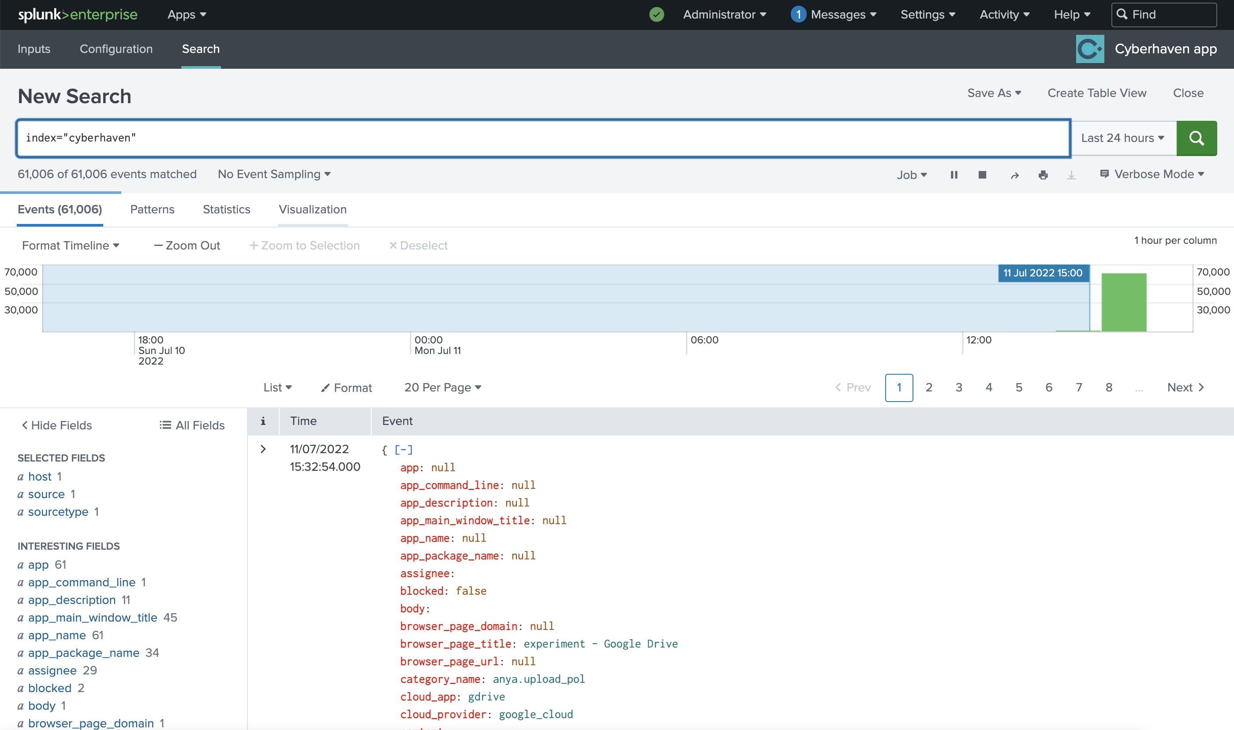Open the List display dropdown
This screenshot has width=1234, height=730.
[277, 387]
